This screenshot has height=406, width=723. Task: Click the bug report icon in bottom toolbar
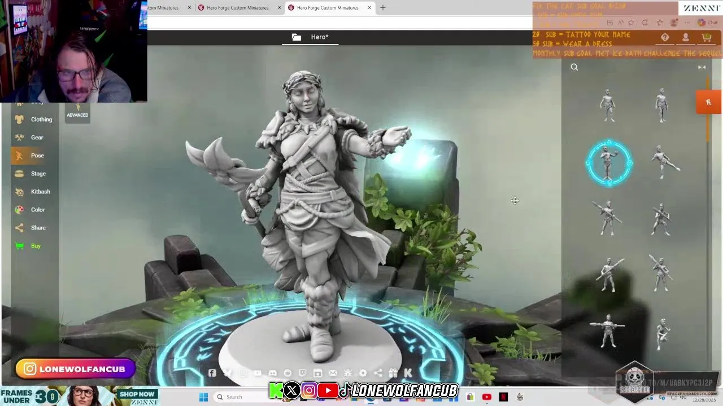[348, 373]
